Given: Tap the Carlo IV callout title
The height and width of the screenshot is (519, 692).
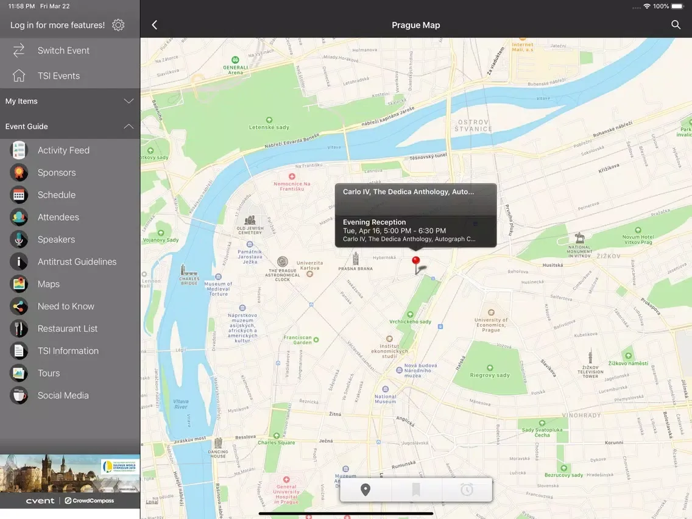Looking at the screenshot, I should [409, 192].
